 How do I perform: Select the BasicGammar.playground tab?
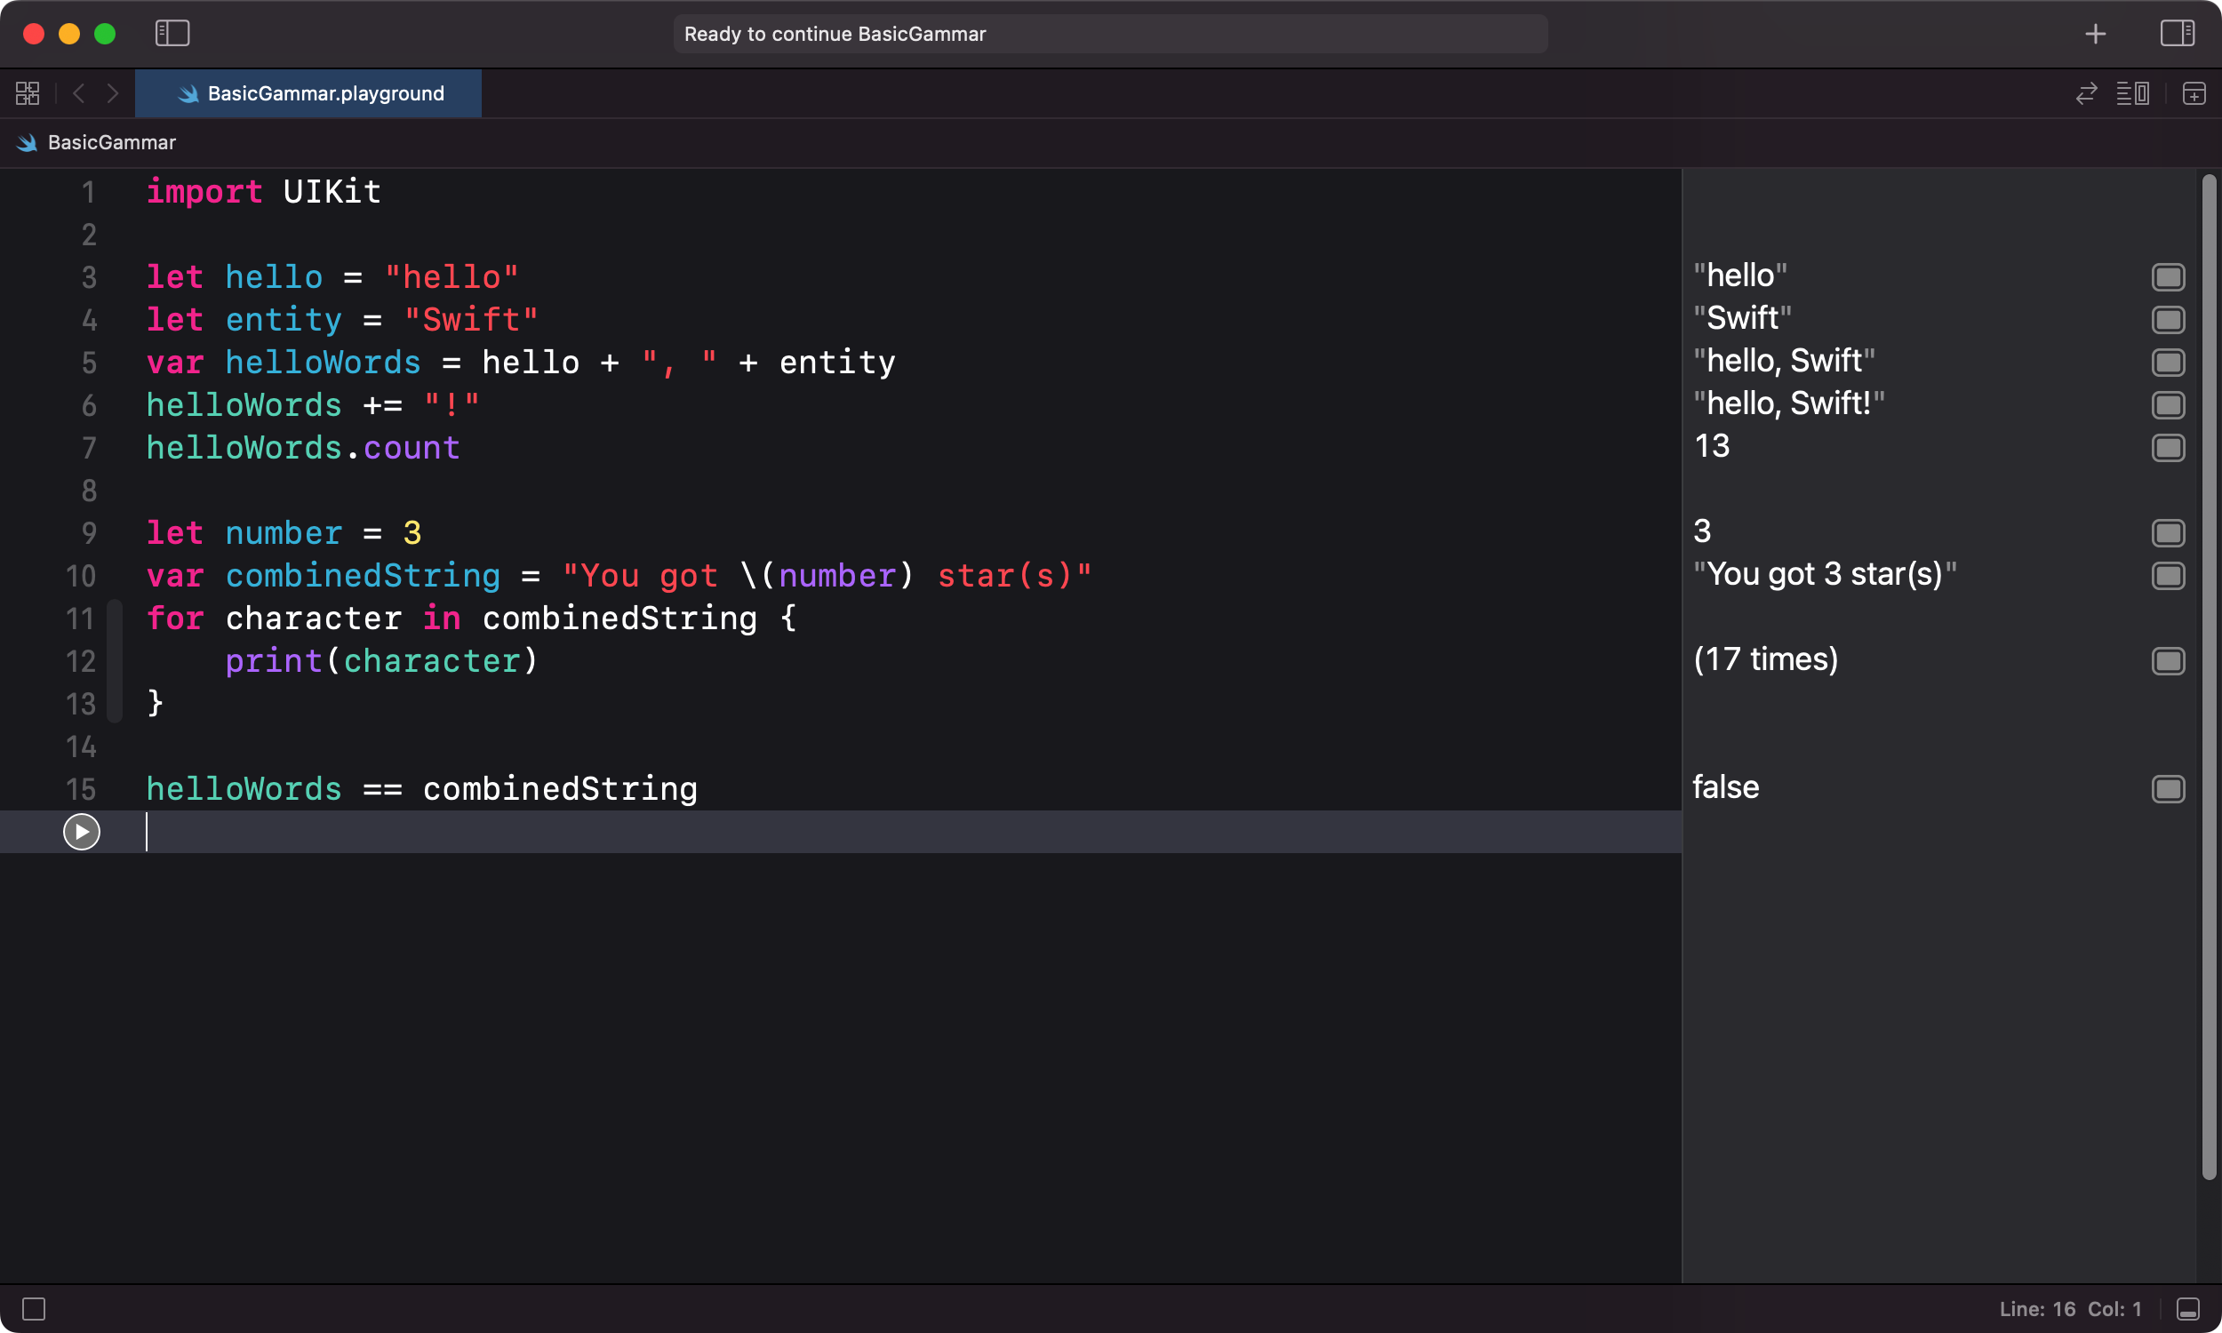pos(308,93)
